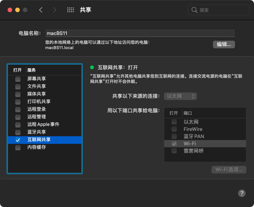The width and height of the screenshot is (254, 207).
Task: Click the magnifier icon in search
Action: (195, 10)
